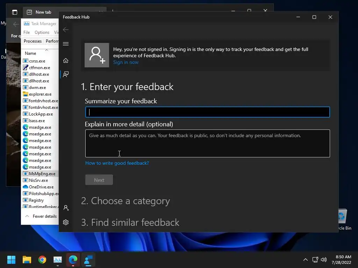The height and width of the screenshot is (268, 358).
Task: Select dwm.exe process row
Action: point(41,88)
